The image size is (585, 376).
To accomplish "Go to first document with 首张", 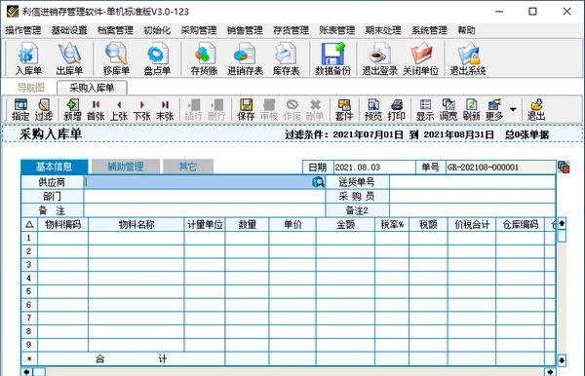I will [96, 110].
